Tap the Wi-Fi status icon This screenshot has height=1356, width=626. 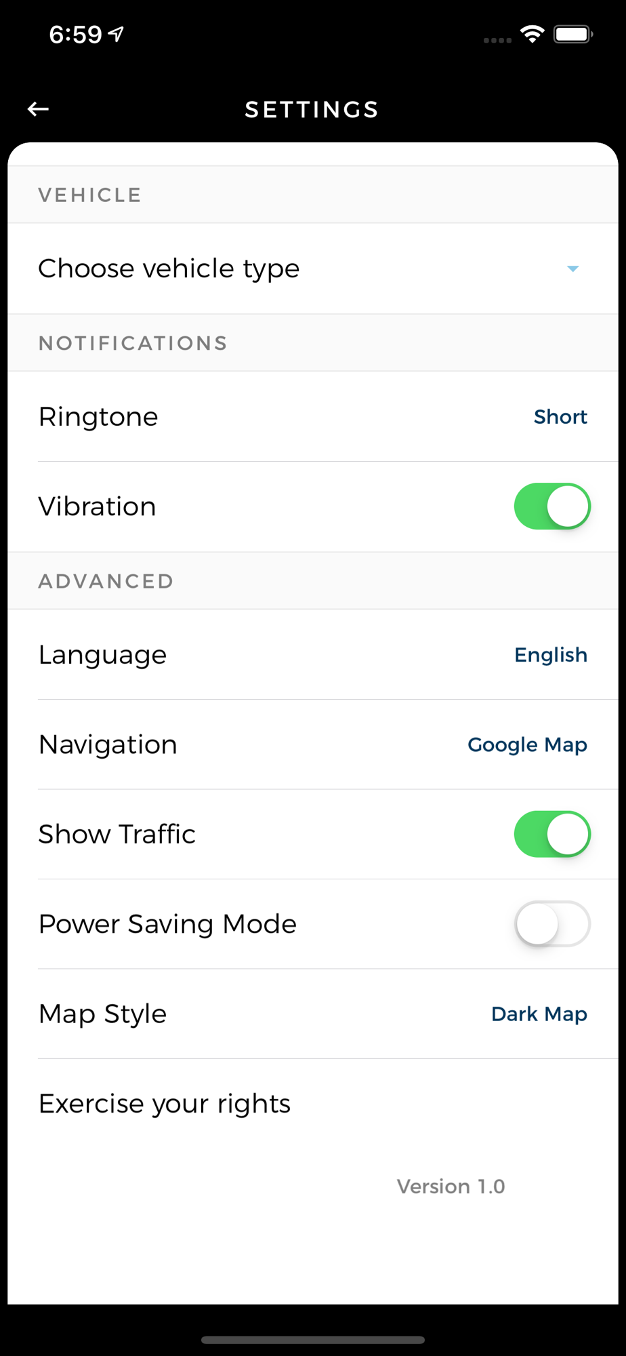[x=533, y=34]
